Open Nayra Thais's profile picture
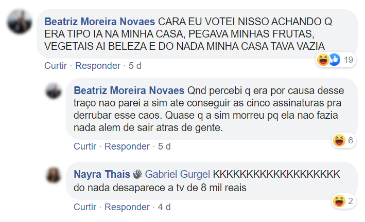Image resolution: width=365 pixels, height=222 pixels. coord(54,175)
